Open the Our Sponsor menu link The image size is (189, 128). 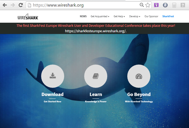pyautogui.click(x=151, y=16)
